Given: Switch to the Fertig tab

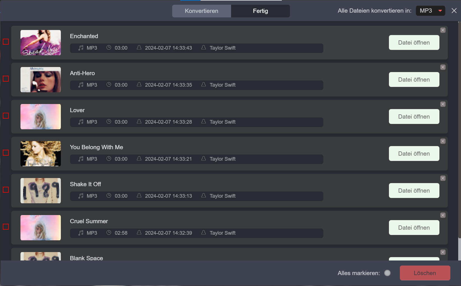Looking at the screenshot, I should point(260,11).
